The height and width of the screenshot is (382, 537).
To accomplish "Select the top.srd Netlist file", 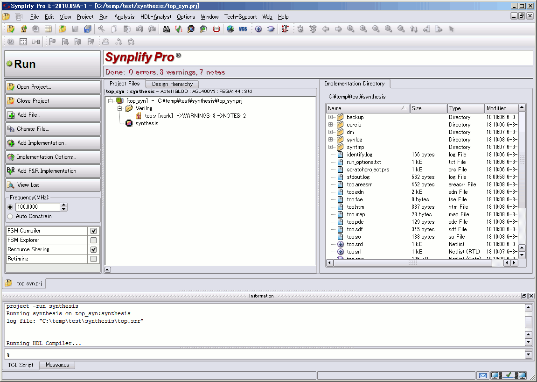I will click(355, 244).
